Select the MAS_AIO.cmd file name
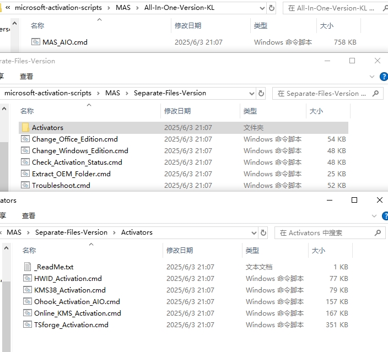The image size is (388, 352). 65,42
